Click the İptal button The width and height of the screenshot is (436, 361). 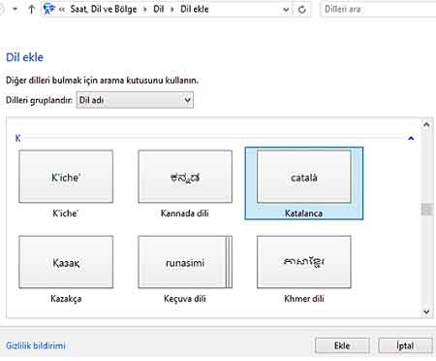tap(405, 345)
